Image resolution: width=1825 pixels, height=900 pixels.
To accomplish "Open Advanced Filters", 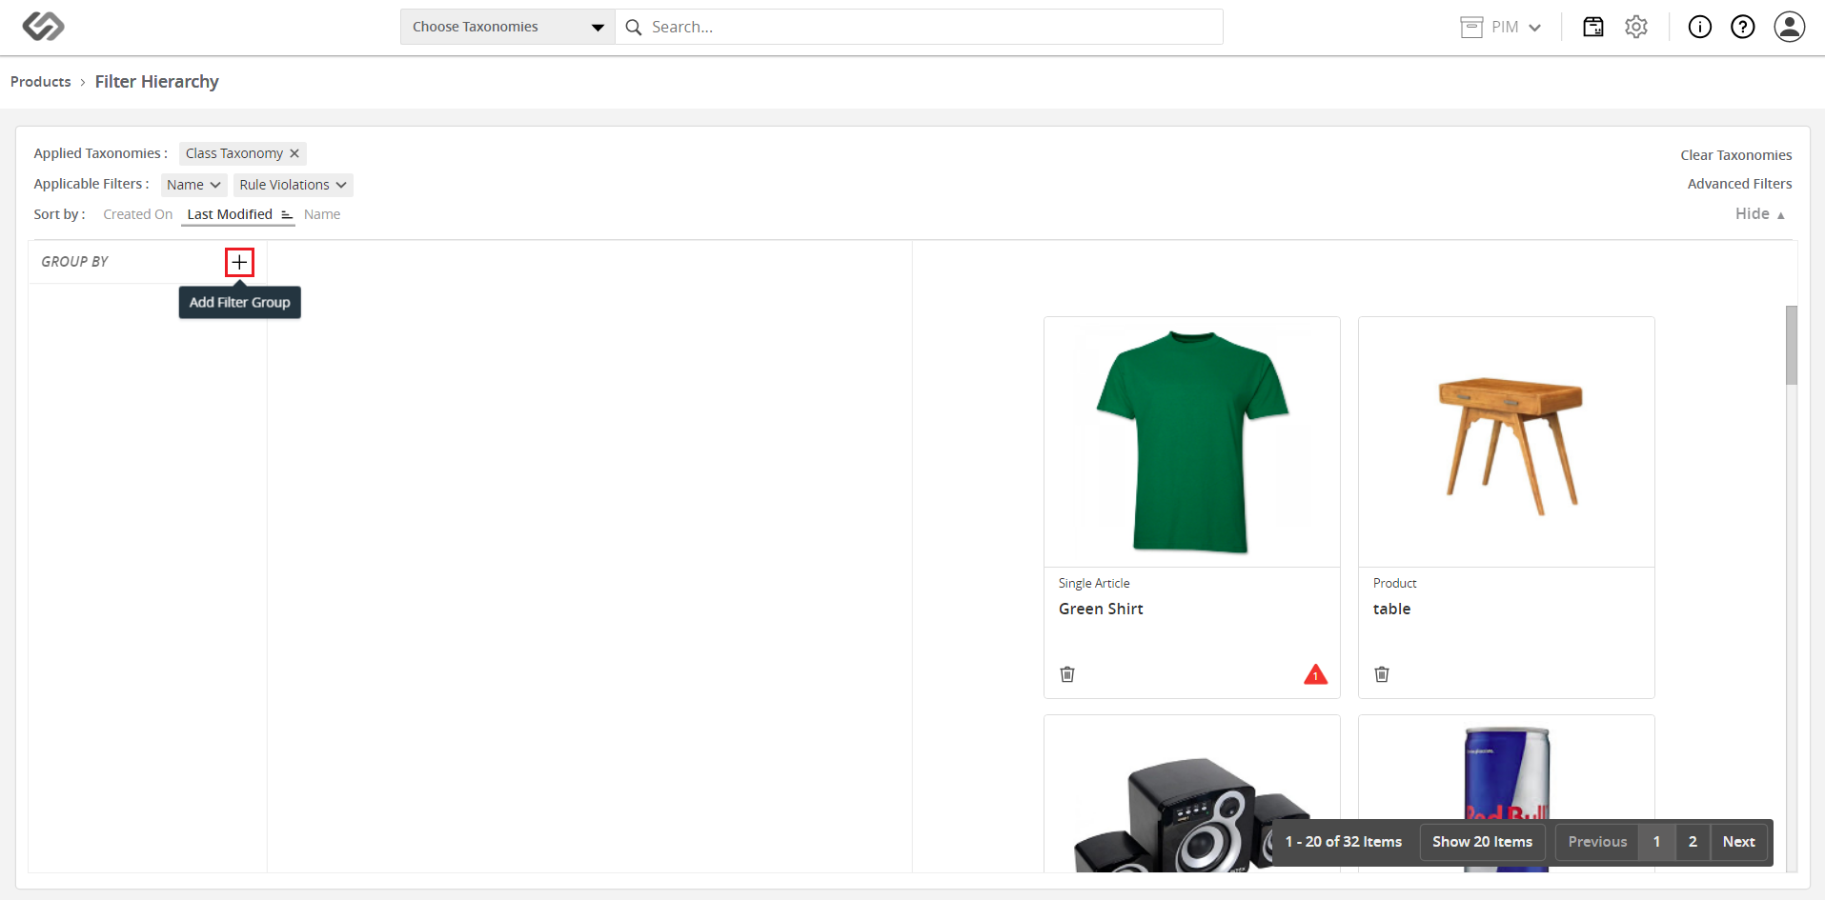I will pyautogui.click(x=1740, y=184).
